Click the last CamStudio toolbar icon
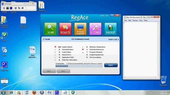Image resolution: width=170 pixels, height=95 pixels. coord(23,8)
